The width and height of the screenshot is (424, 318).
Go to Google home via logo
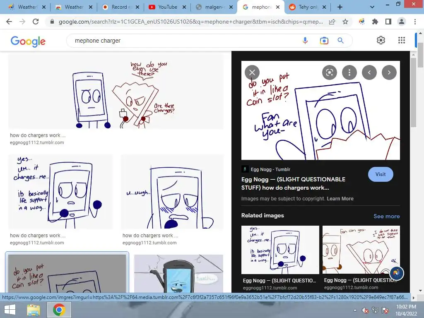28,41
